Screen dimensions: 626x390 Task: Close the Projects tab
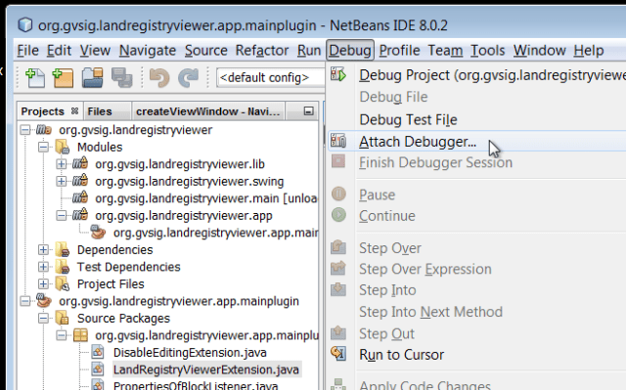pyautogui.click(x=74, y=111)
